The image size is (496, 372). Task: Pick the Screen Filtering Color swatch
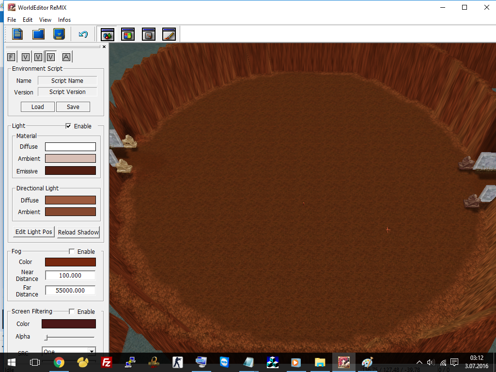[x=69, y=324]
